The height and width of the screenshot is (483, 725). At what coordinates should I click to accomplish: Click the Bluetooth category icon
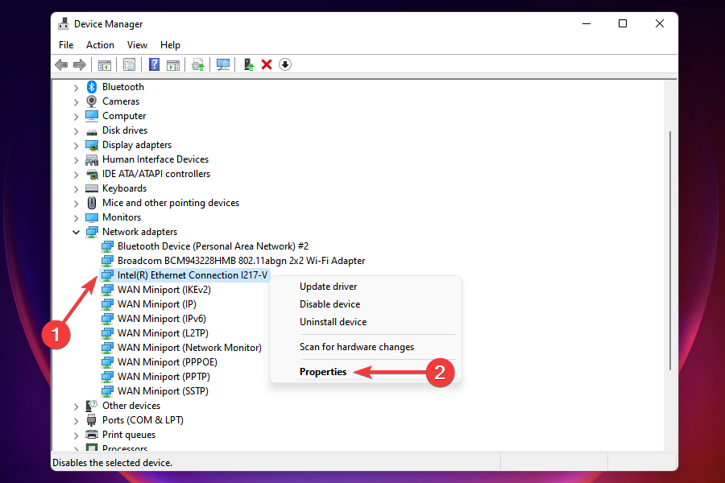tap(92, 87)
